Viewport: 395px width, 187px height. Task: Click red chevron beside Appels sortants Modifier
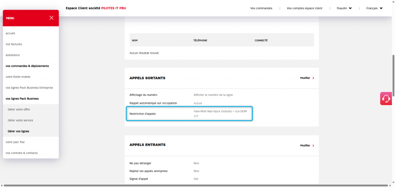point(313,78)
